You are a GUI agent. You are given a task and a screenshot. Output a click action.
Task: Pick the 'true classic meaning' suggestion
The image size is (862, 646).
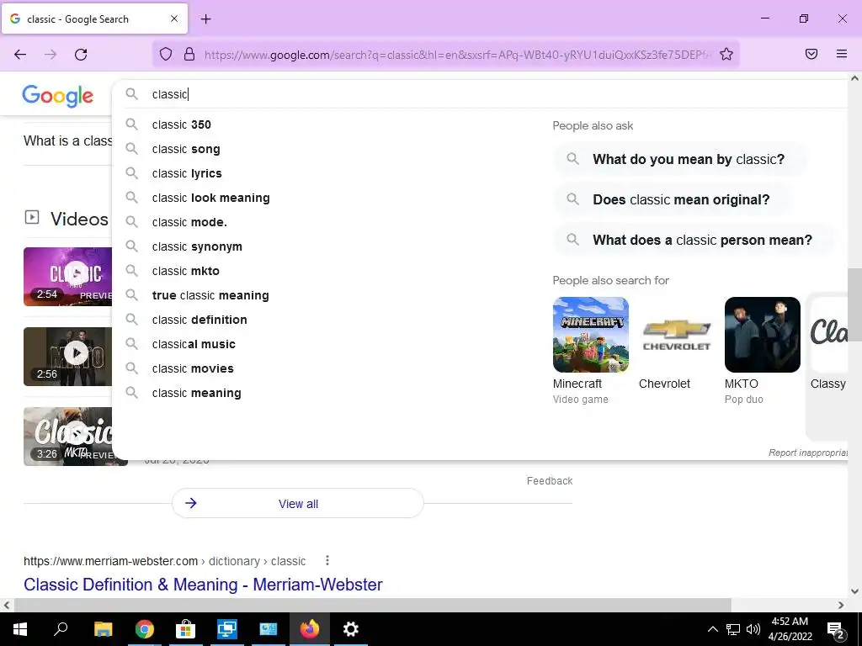click(210, 295)
